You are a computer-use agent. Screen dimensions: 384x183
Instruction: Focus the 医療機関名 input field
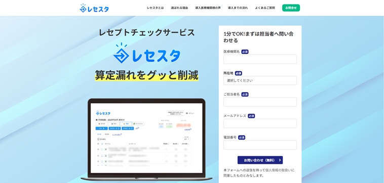pos(260,59)
